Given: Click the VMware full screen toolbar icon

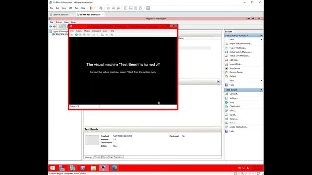Looking at the screenshot, I should pos(136,8).
